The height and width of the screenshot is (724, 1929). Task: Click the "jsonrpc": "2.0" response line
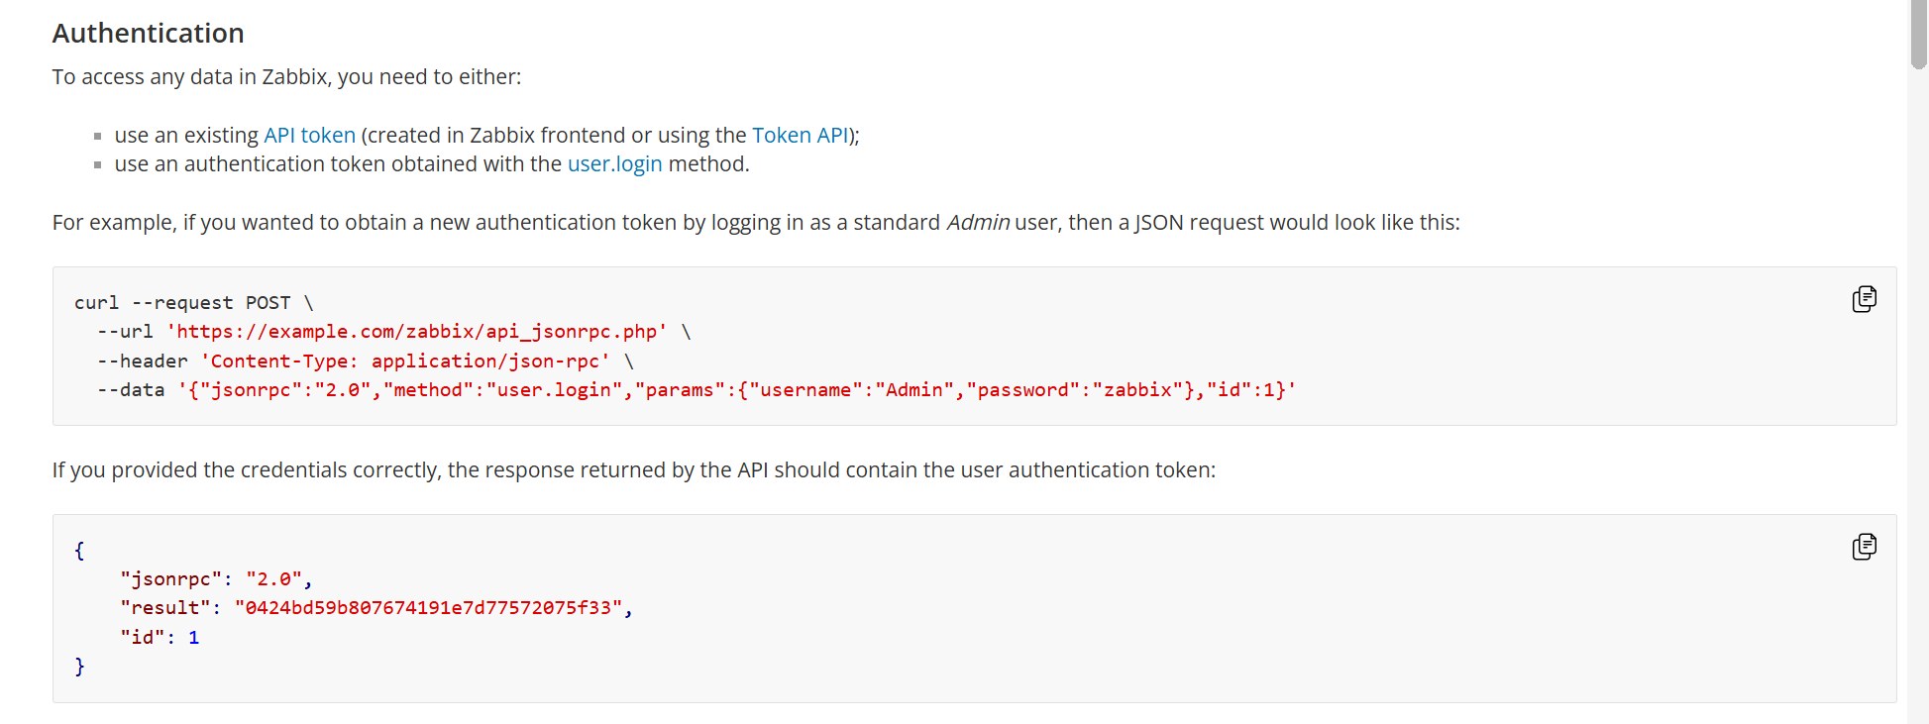(x=216, y=579)
